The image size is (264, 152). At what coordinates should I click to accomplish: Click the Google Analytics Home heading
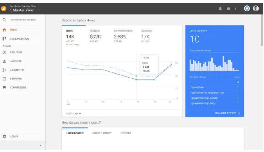[x=79, y=20]
